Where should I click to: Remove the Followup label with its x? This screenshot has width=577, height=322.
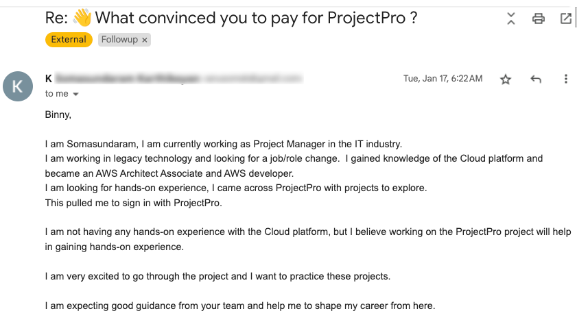tap(145, 40)
